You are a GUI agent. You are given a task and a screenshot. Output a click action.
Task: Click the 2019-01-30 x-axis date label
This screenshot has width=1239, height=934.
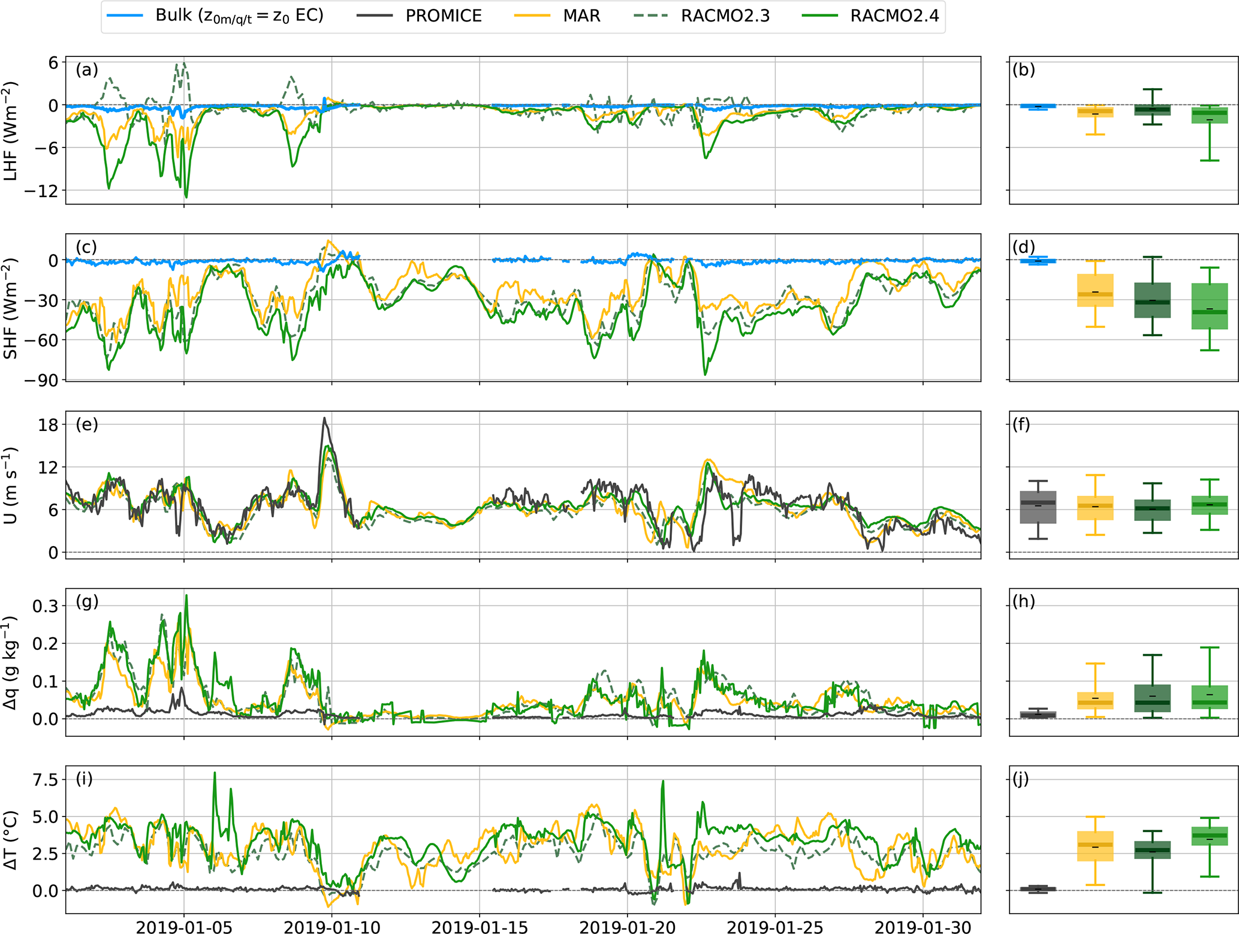point(923,927)
